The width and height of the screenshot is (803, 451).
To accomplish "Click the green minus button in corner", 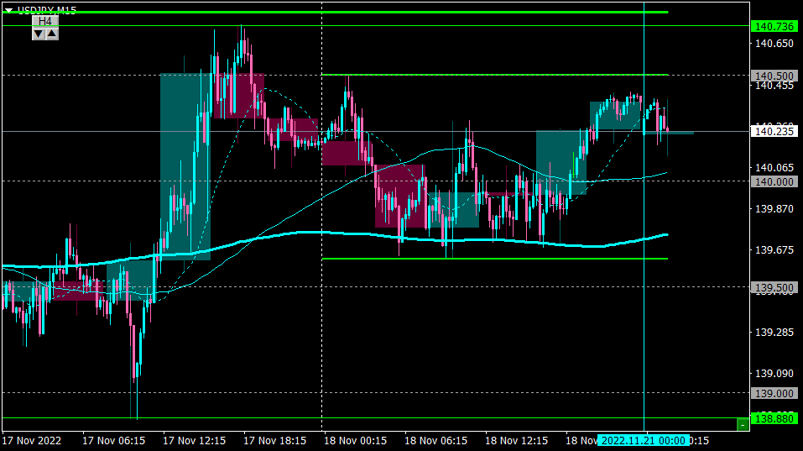I will point(743,424).
